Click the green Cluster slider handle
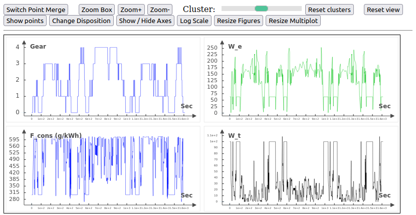The height and width of the screenshot is (215, 416). [261, 9]
